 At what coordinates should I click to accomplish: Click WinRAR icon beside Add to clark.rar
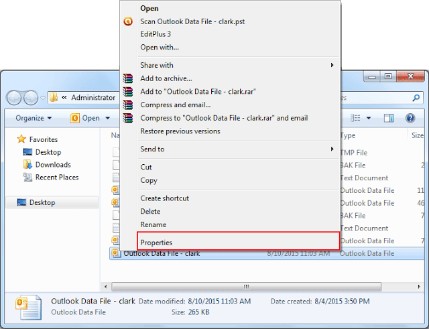(x=128, y=92)
